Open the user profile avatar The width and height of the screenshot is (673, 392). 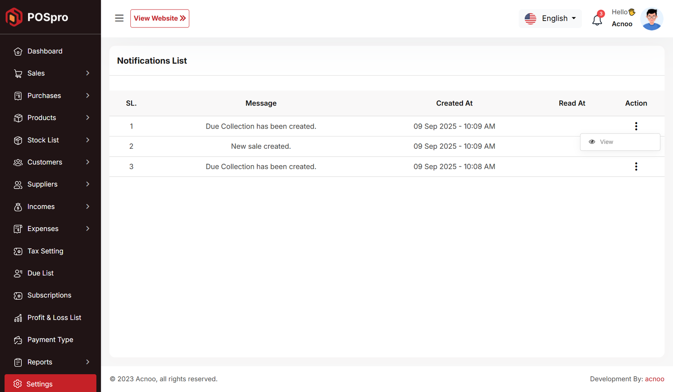point(651,19)
